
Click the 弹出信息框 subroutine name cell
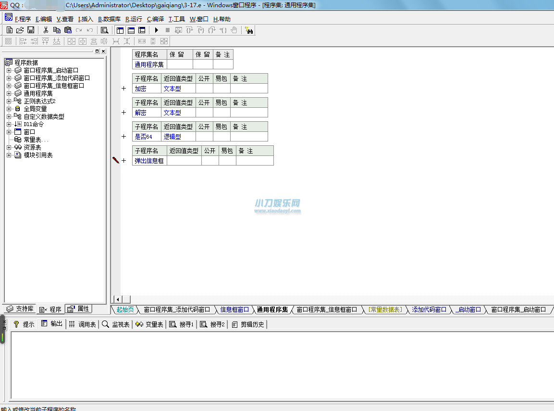coord(149,161)
